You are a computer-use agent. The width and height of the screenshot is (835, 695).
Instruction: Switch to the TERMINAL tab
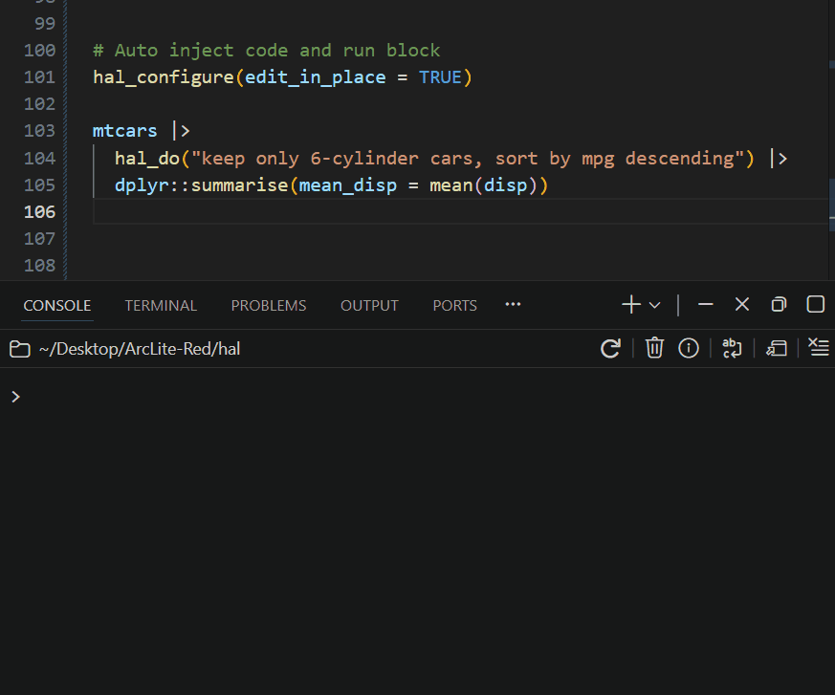pos(161,306)
